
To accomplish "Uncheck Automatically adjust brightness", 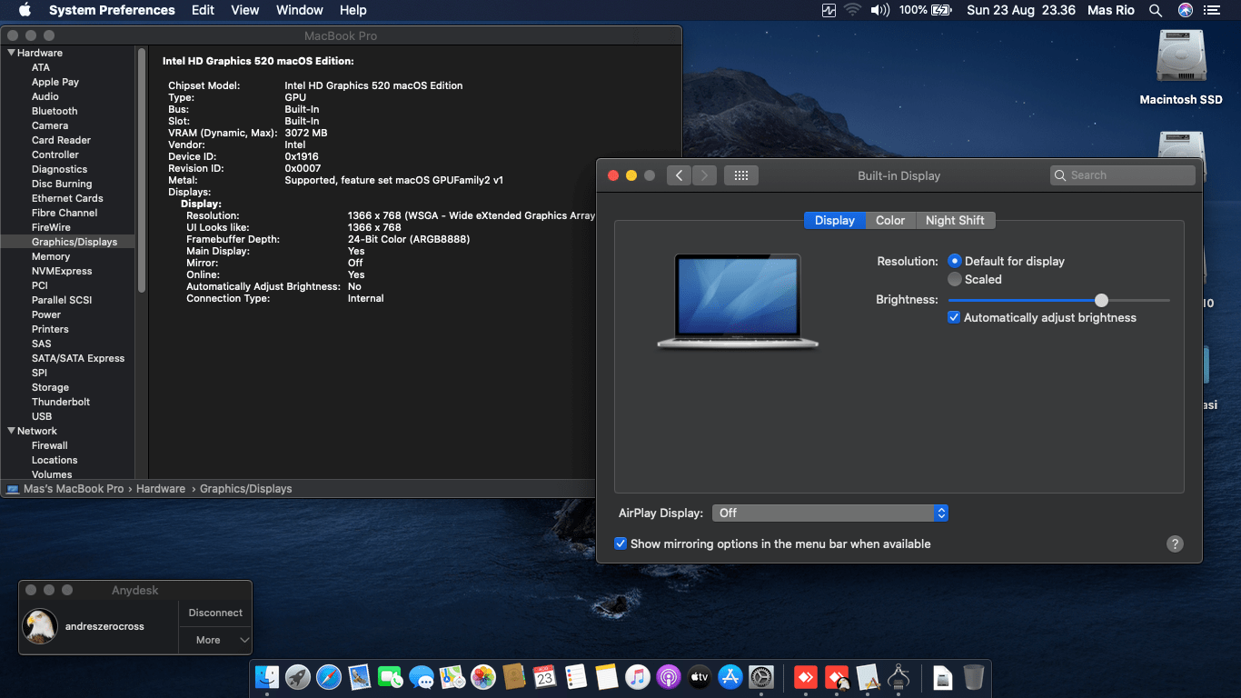I will (954, 317).
